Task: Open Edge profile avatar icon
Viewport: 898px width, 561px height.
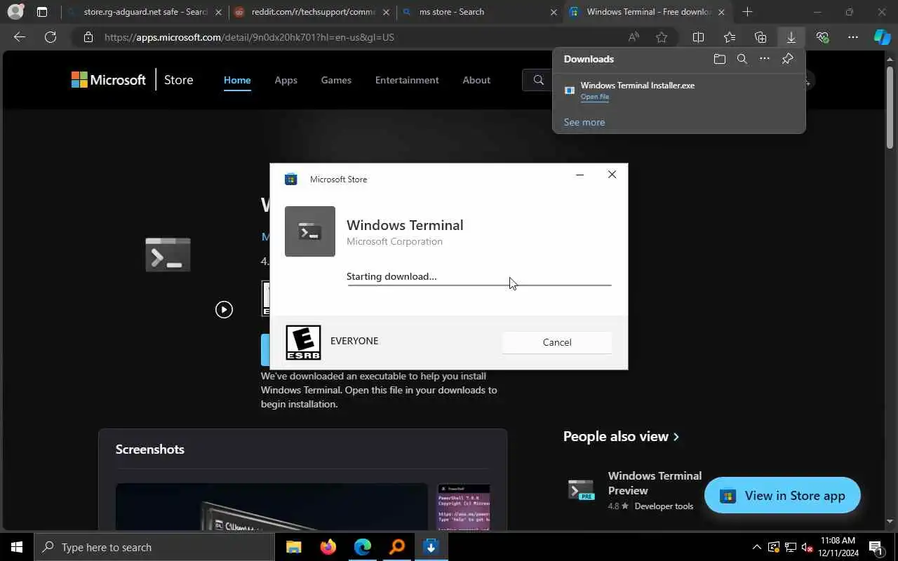Action: (x=15, y=12)
